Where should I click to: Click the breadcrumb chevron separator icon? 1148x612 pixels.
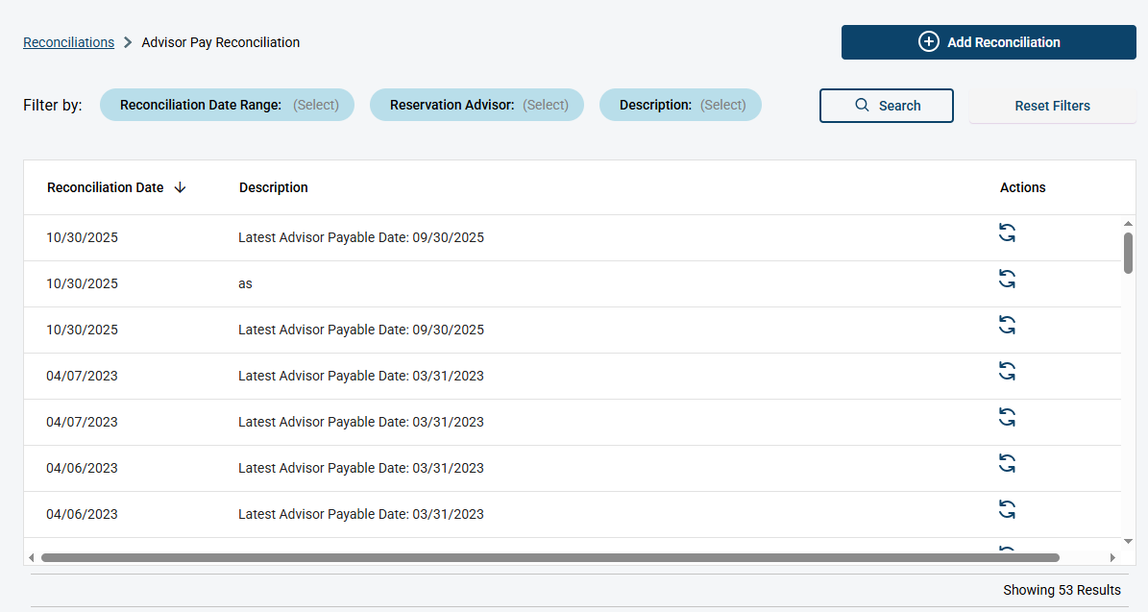[128, 42]
